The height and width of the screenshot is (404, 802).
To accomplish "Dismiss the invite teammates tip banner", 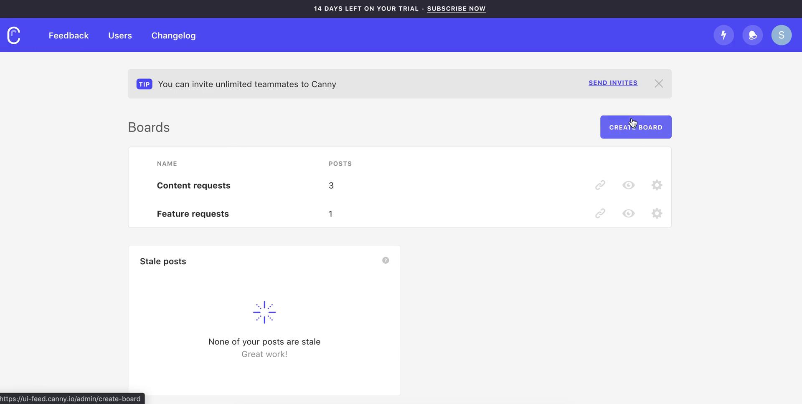I will (x=659, y=84).
